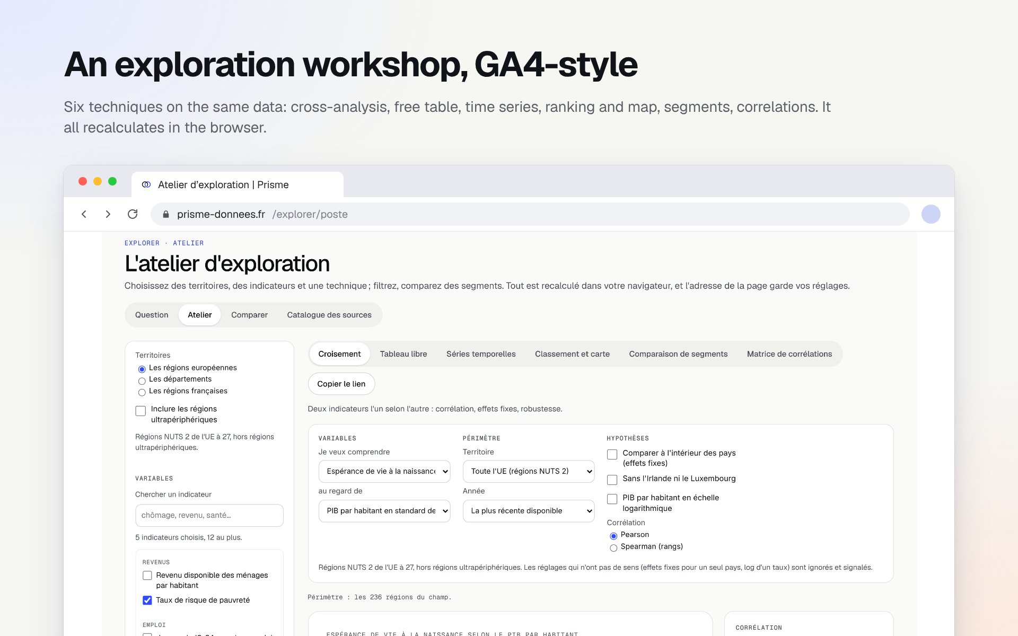Click the prisme-donnees.fr address bar
The height and width of the screenshot is (636, 1018).
(530, 214)
